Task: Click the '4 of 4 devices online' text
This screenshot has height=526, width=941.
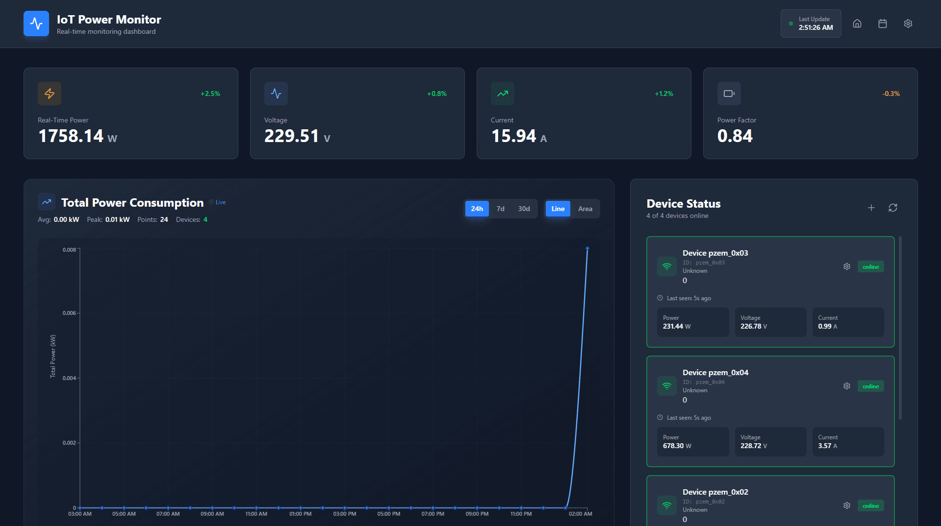Action: tap(677, 215)
